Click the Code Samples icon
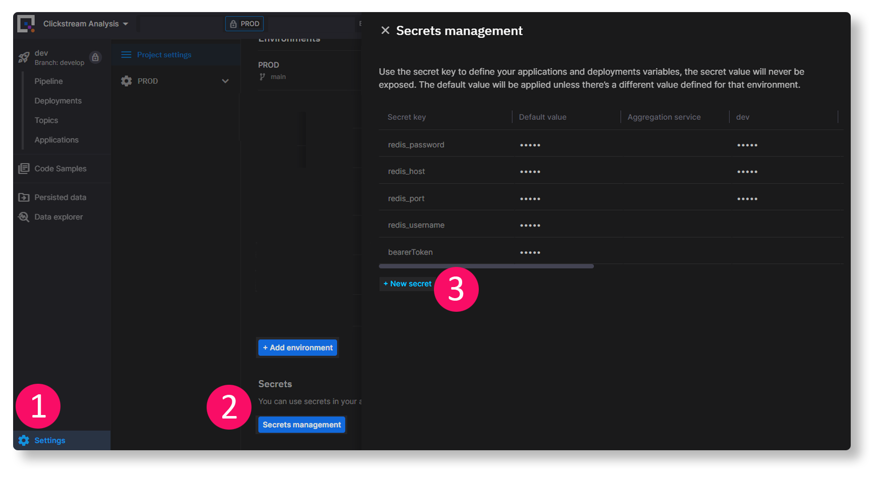The width and height of the screenshot is (885, 485). (24, 169)
